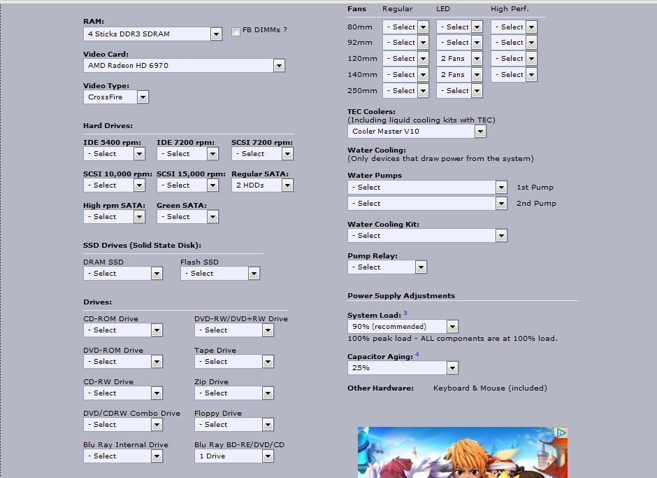Open the Water Cooling Kit dropdown
Screen dimensions: 657x478
tap(427, 235)
